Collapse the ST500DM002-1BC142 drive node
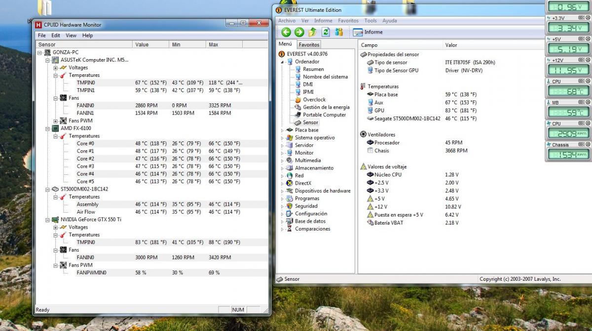592x331 pixels. pos(48,189)
